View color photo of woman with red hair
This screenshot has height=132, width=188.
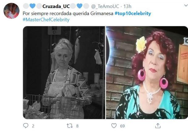[147, 72]
